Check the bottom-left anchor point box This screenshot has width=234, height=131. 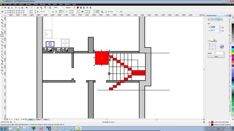click(210, 49)
